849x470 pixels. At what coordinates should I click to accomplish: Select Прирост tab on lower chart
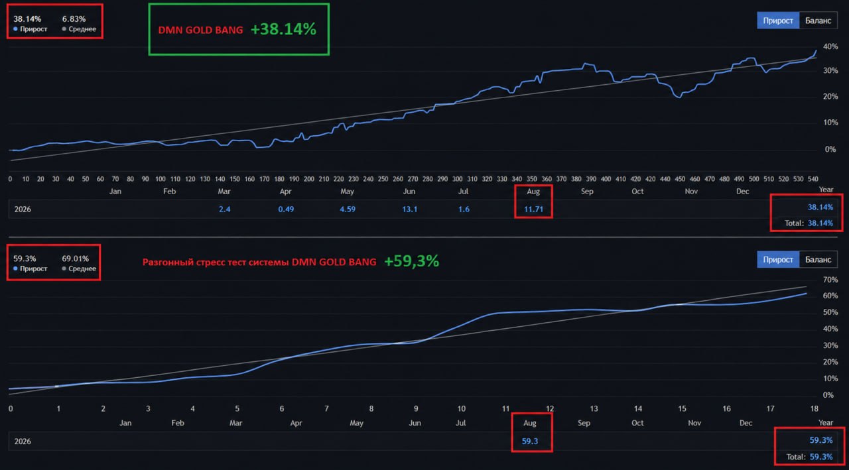778,259
